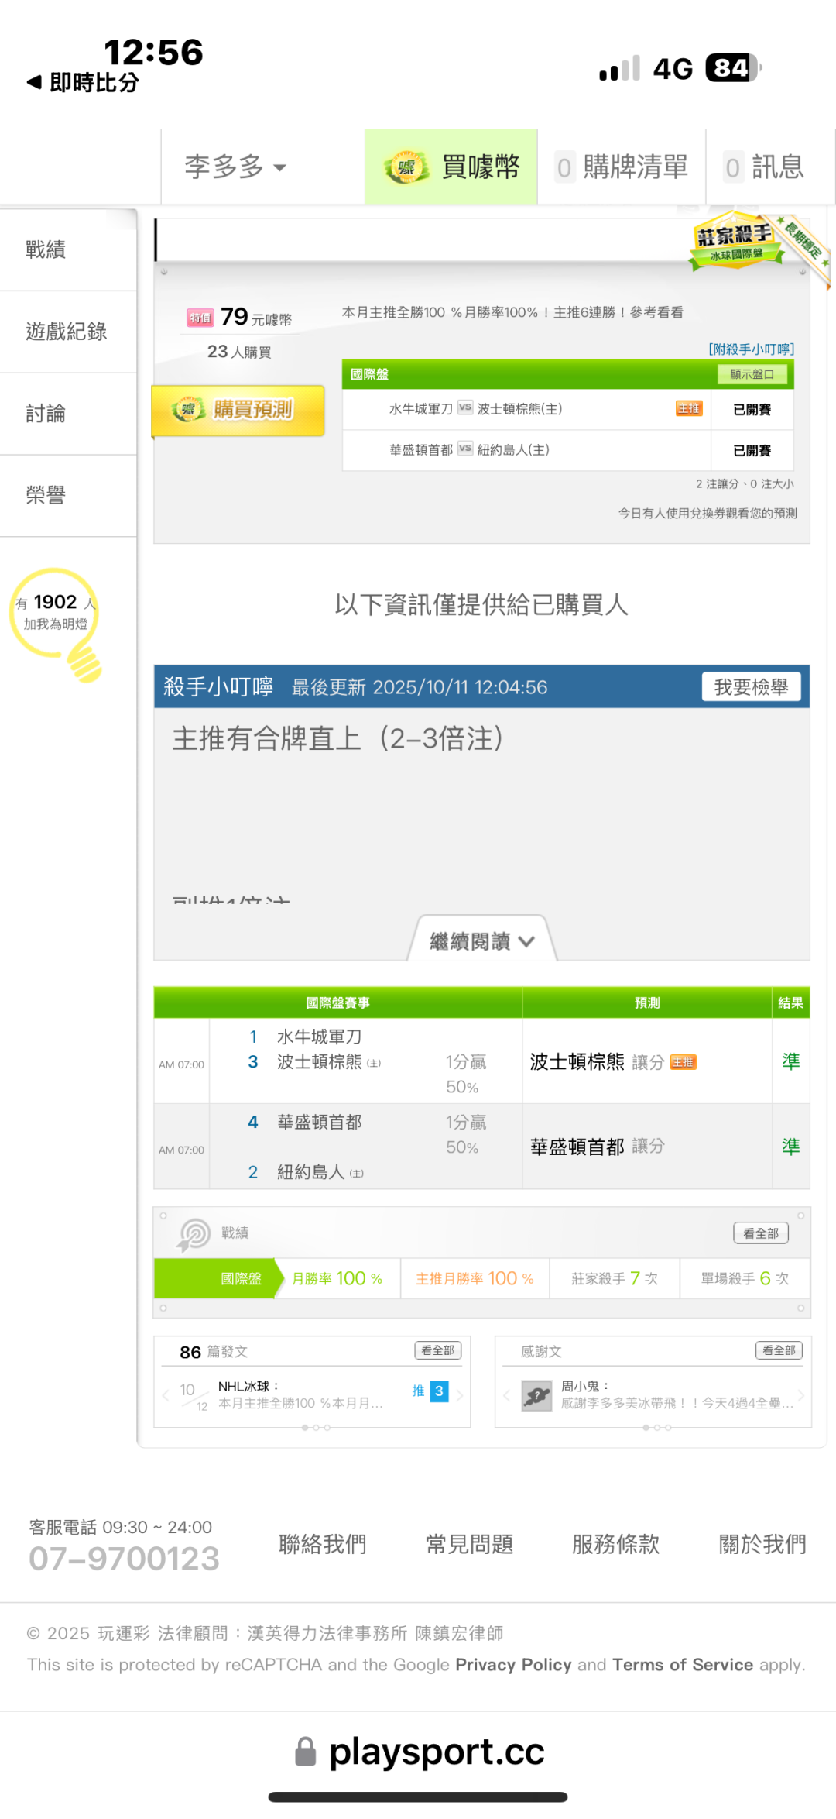Tap the 莊家殺手 badge icon
836x1819 pixels.
tap(735, 240)
